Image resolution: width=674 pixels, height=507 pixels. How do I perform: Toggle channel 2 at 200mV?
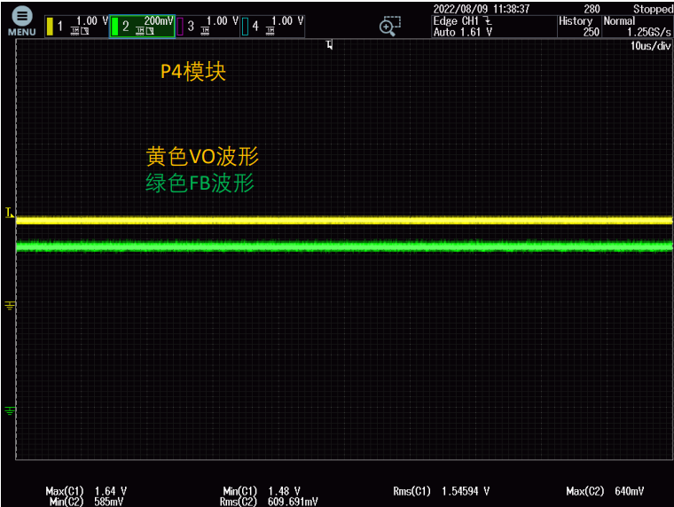click(x=142, y=26)
